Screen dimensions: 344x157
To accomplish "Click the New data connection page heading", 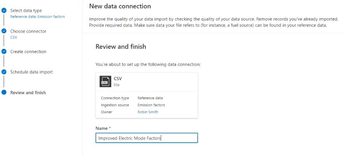I will tap(120, 6).
